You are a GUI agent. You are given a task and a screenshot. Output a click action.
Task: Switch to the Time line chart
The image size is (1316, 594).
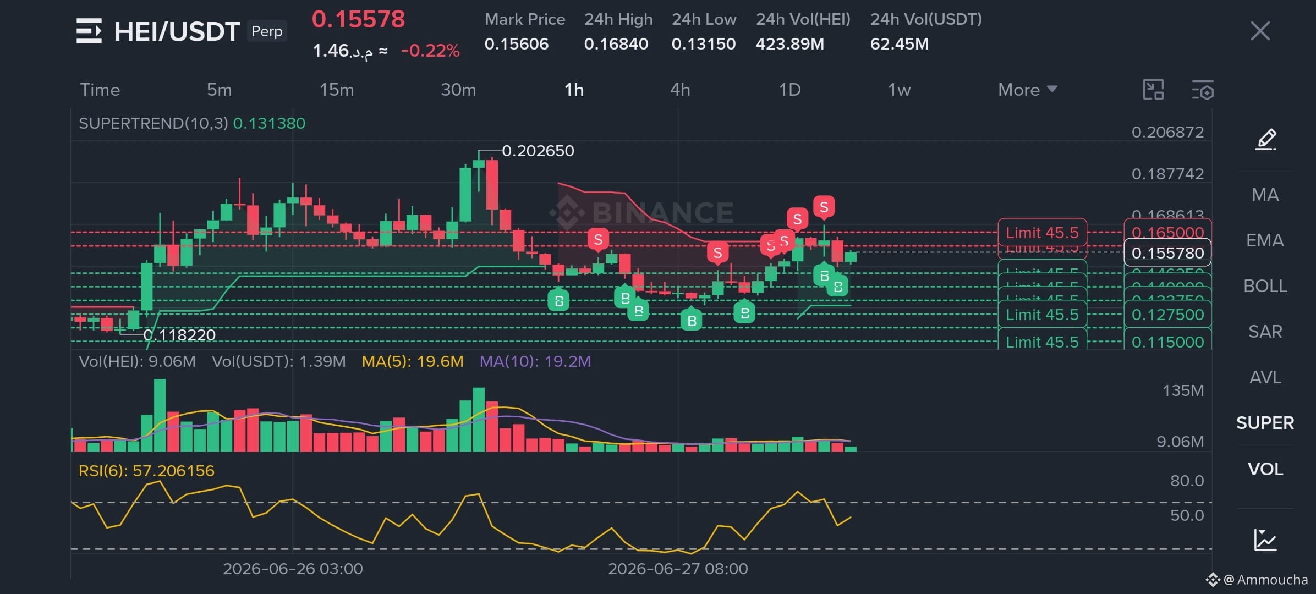pyautogui.click(x=100, y=90)
